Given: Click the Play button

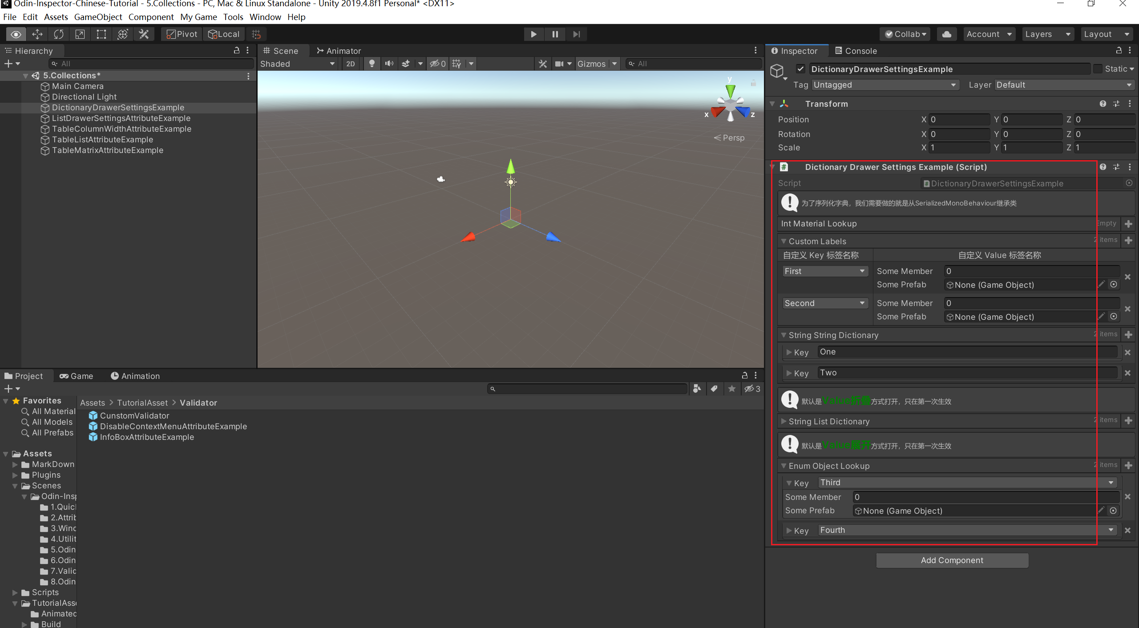Looking at the screenshot, I should [533, 34].
